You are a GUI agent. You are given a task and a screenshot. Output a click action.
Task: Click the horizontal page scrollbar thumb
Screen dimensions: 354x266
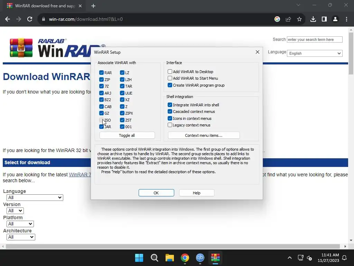(173, 246)
